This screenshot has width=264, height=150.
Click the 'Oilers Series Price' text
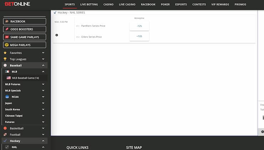[x=91, y=37]
